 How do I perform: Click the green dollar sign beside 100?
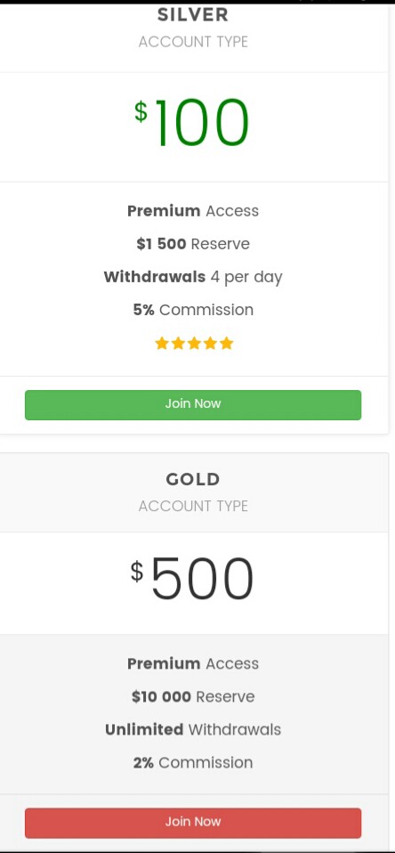[141, 111]
